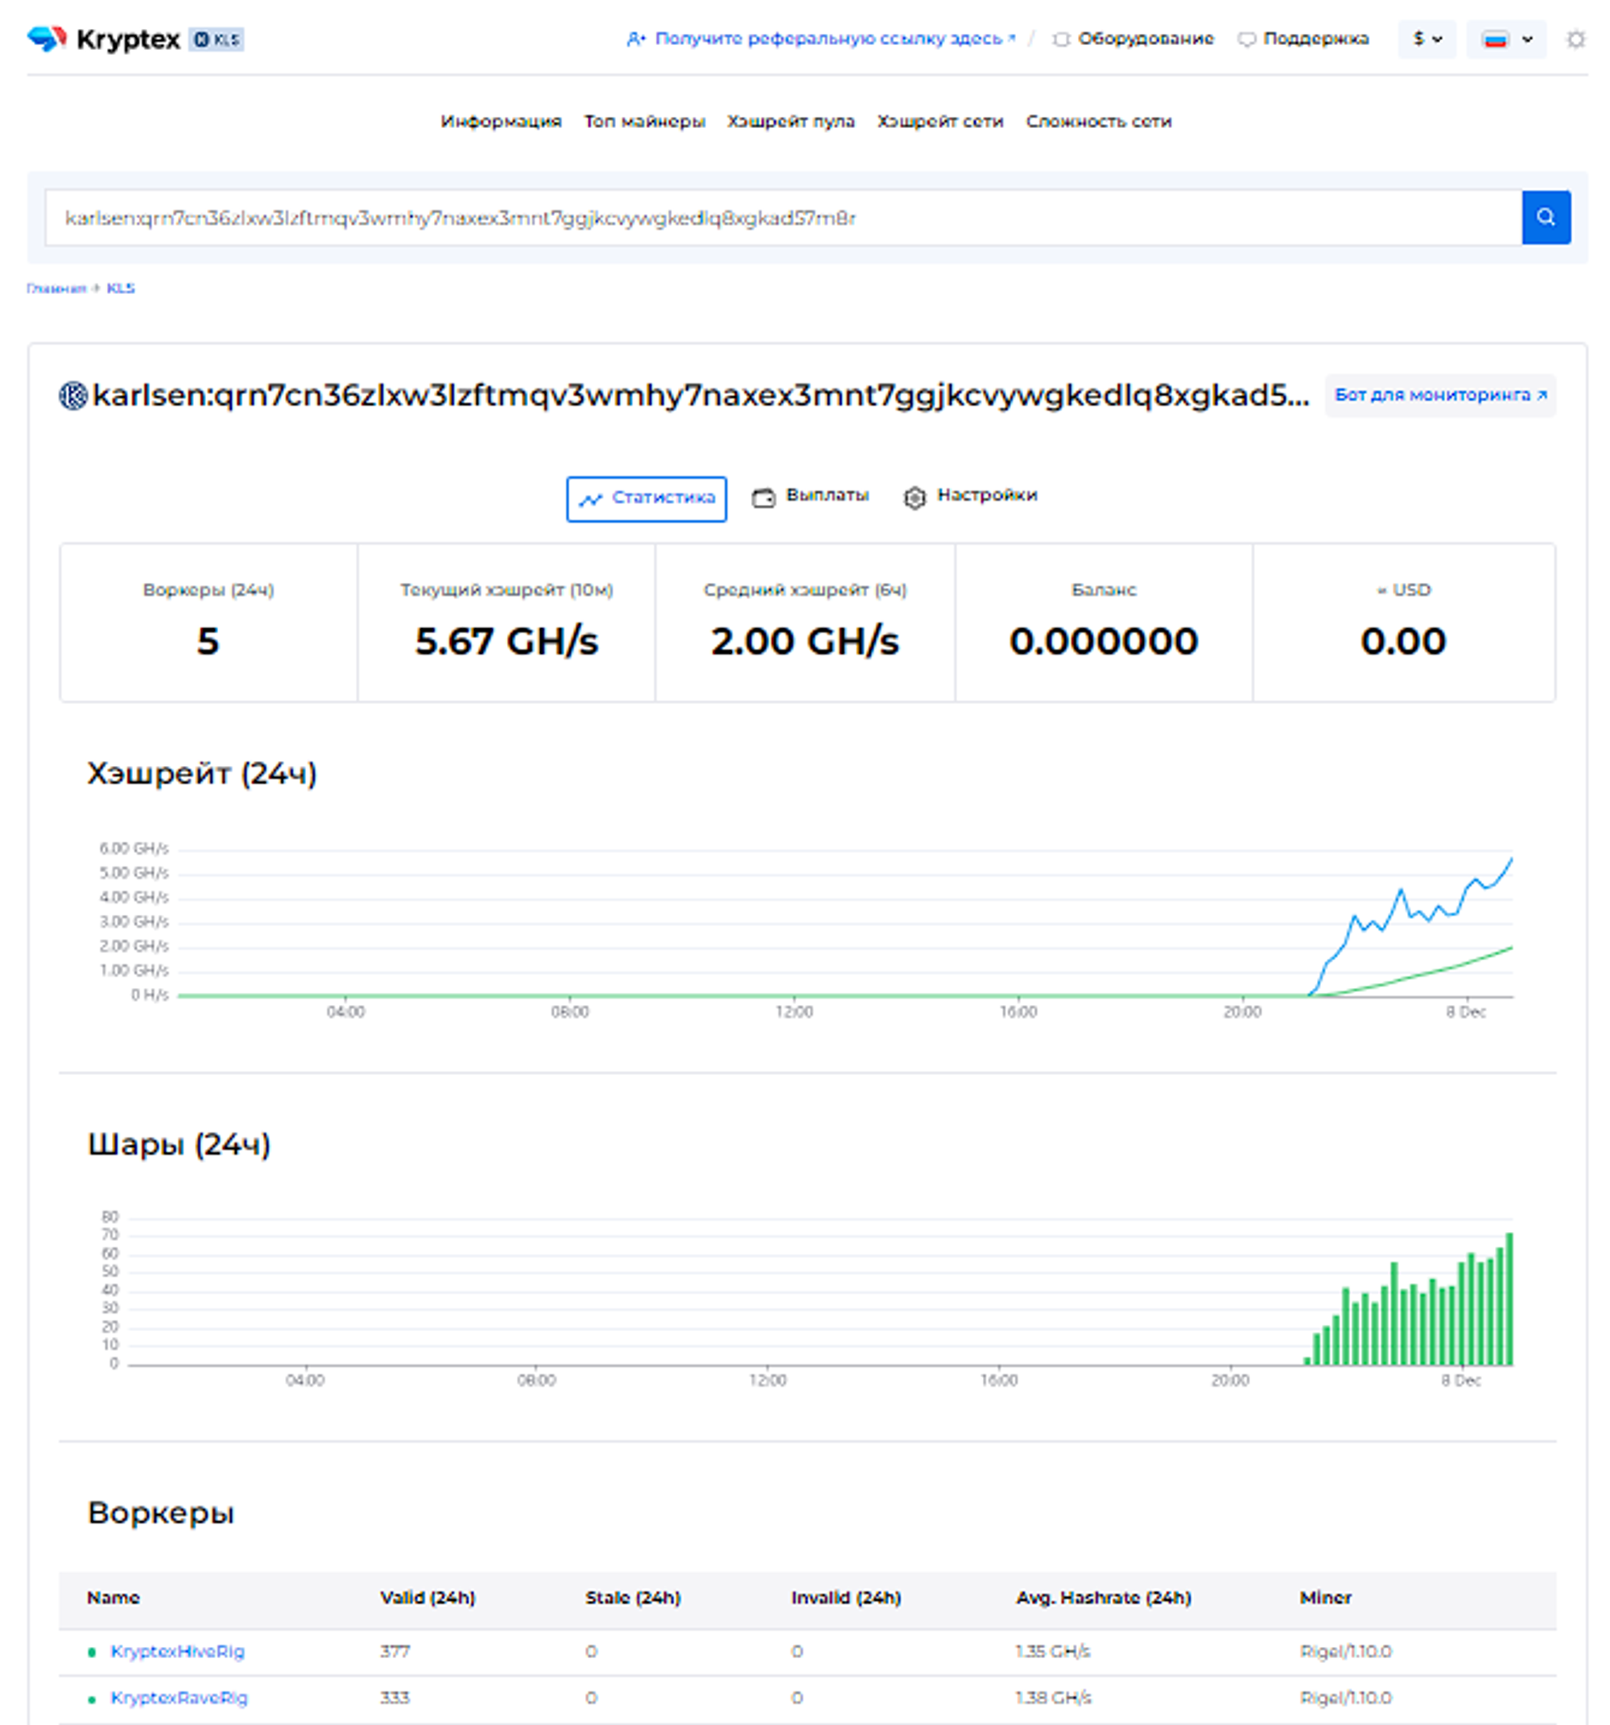The height and width of the screenshot is (1725, 1610).
Task: Go to Хэшрейт пула section
Action: coord(791,122)
